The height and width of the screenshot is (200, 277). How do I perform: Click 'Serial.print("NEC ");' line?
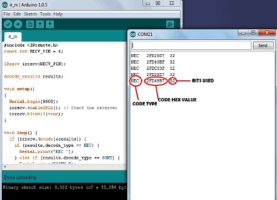(x=47, y=152)
